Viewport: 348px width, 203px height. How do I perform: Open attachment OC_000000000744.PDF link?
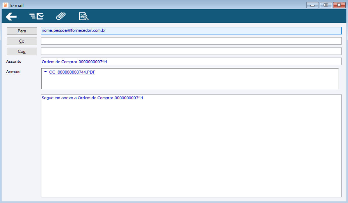[72, 72]
